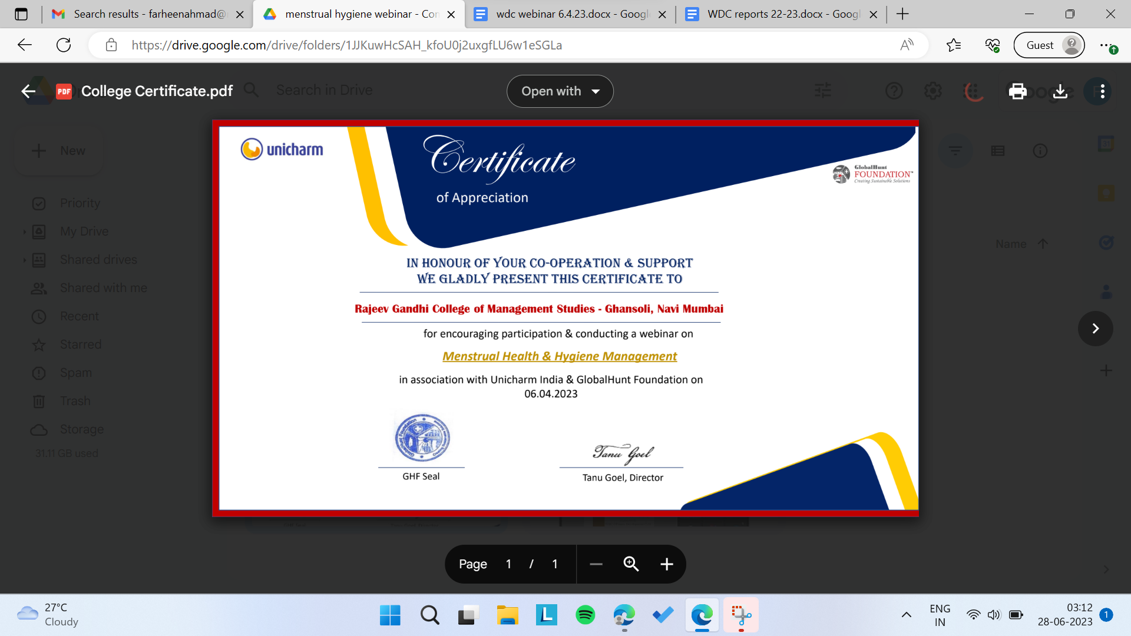Activate Read aloud in address bar

[907, 45]
